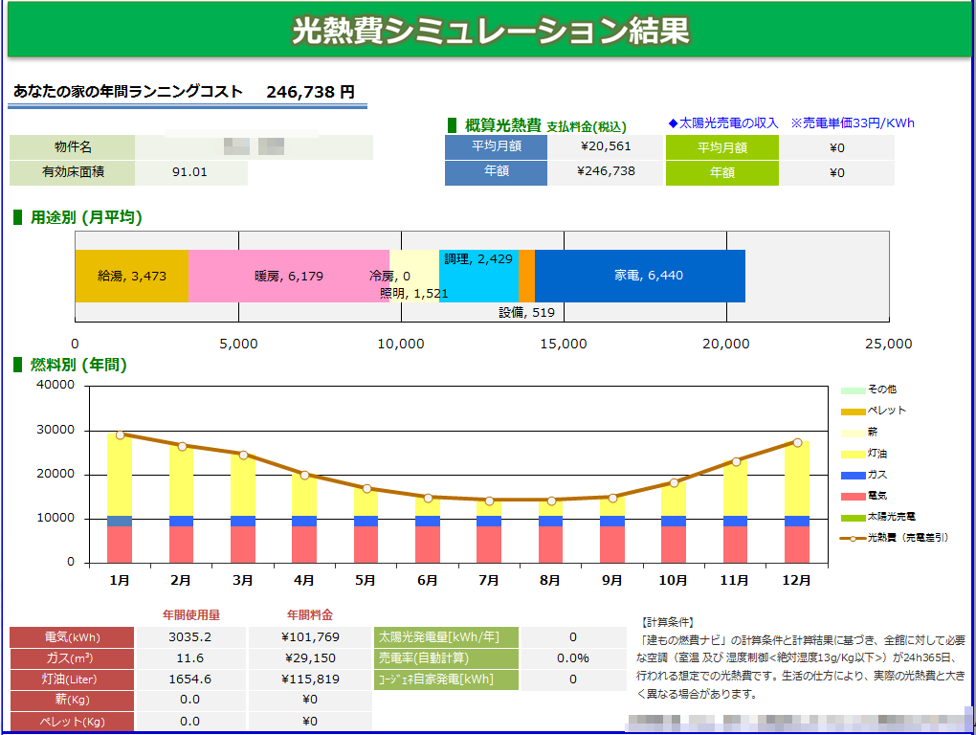The height and width of the screenshot is (735, 976).
Task: Select the 電気(kWh) row header
Action: 71,637
